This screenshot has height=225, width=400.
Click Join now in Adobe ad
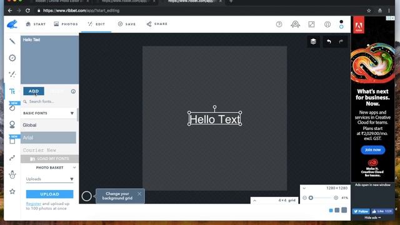(372, 150)
